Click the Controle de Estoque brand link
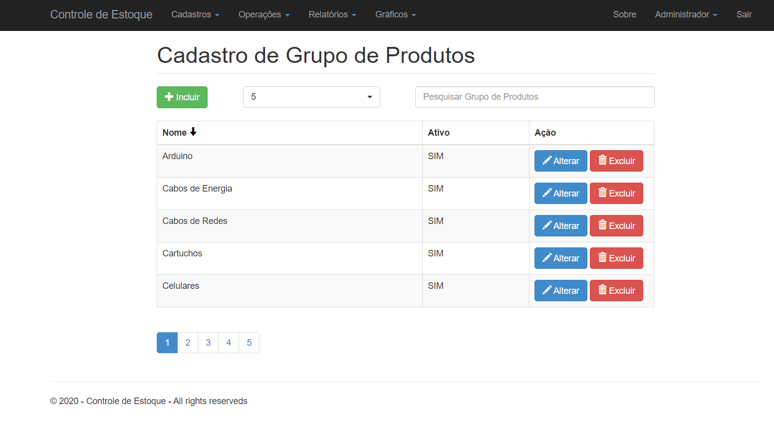The height and width of the screenshot is (425, 774). 101,14
